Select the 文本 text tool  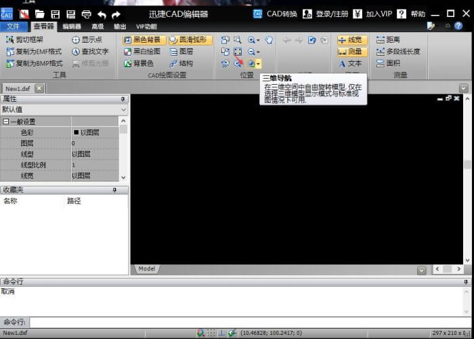[x=350, y=64]
